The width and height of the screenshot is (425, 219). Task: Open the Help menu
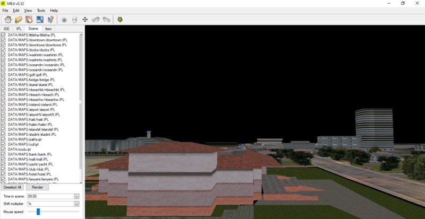click(54, 11)
